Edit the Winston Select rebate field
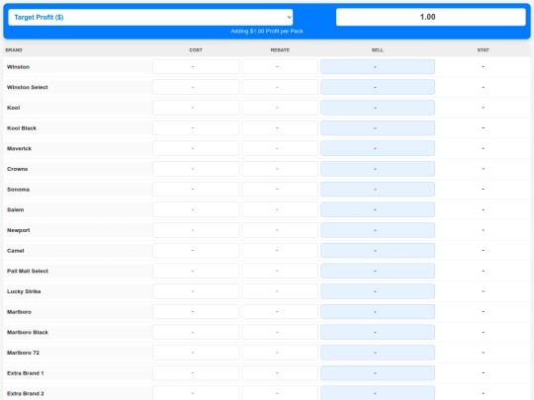Viewport: 534px width, 400px height. [x=280, y=87]
